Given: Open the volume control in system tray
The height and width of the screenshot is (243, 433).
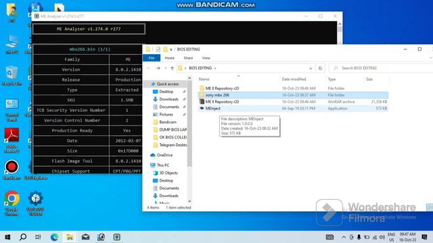Looking at the screenshot, I should point(382,237).
